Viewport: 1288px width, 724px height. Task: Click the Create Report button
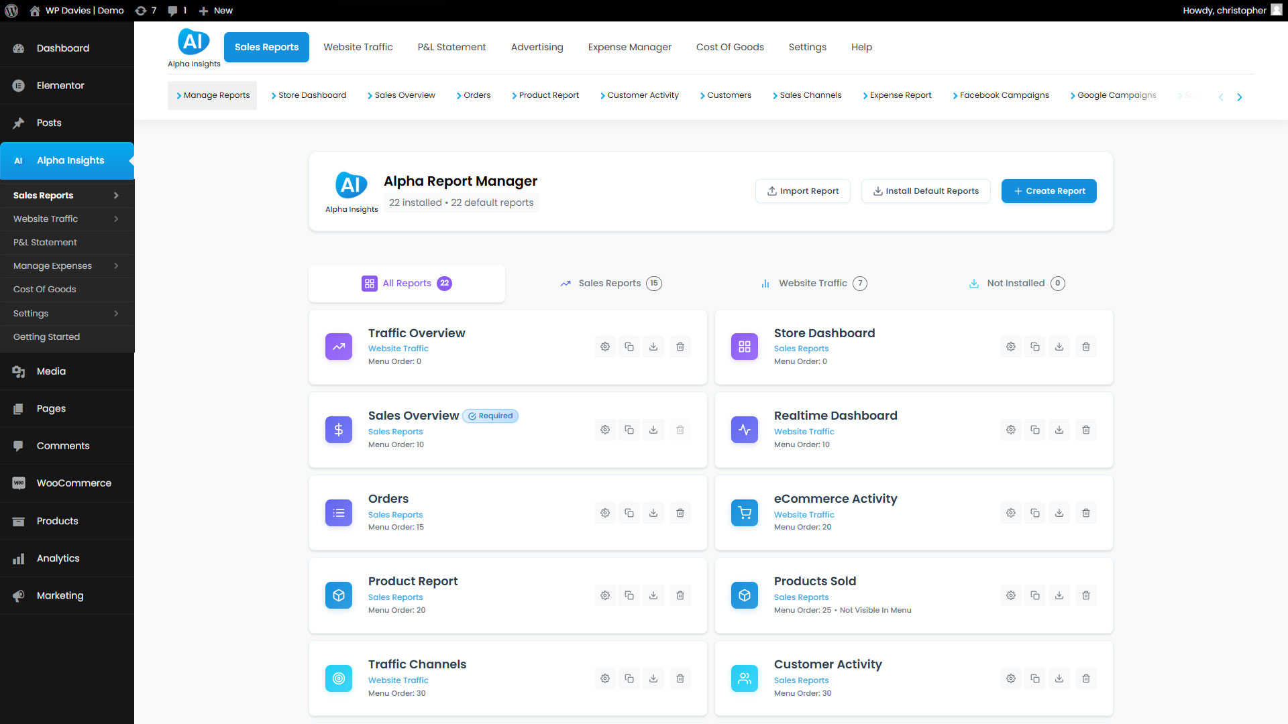(1049, 191)
